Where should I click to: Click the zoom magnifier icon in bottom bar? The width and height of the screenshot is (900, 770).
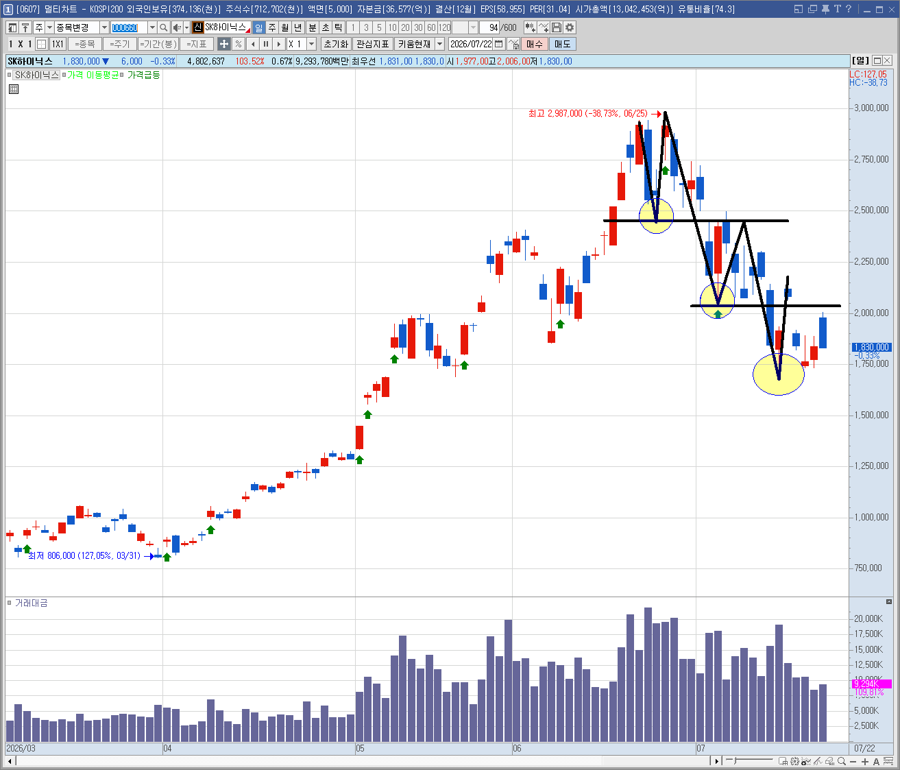click(841, 761)
